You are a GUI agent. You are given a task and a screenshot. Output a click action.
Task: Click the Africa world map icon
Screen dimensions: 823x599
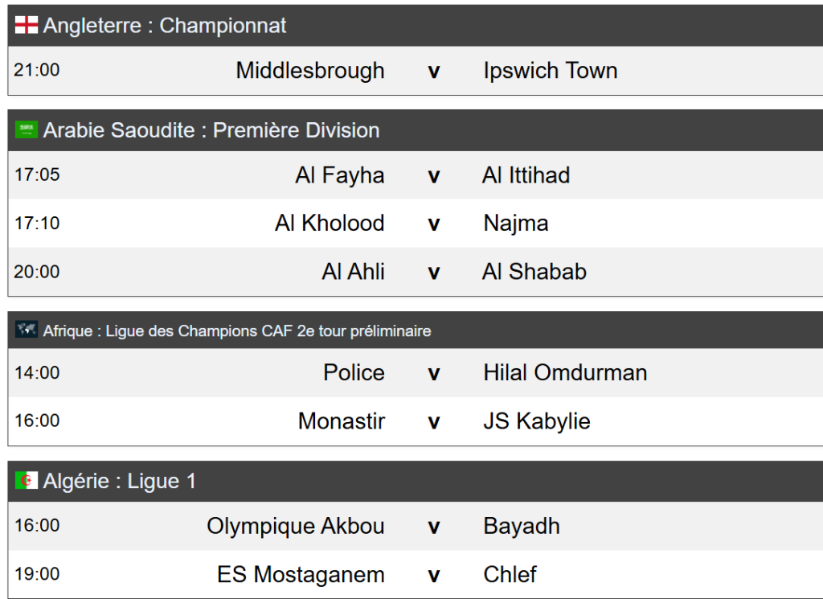point(27,330)
